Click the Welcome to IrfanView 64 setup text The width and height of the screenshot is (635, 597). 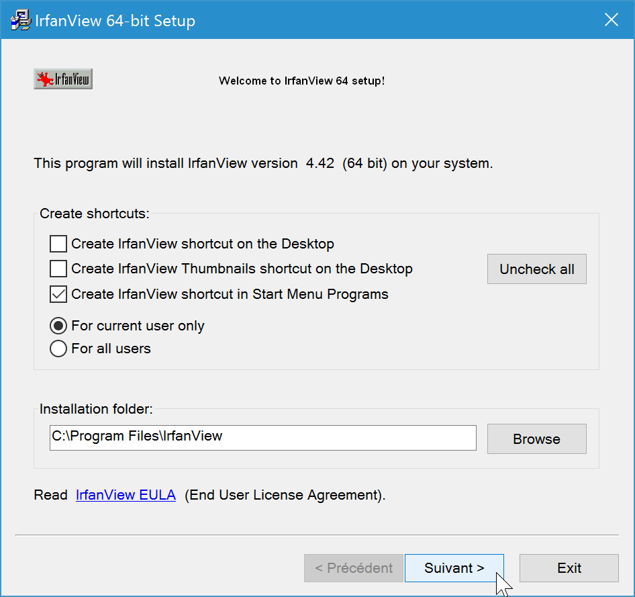coord(301,81)
